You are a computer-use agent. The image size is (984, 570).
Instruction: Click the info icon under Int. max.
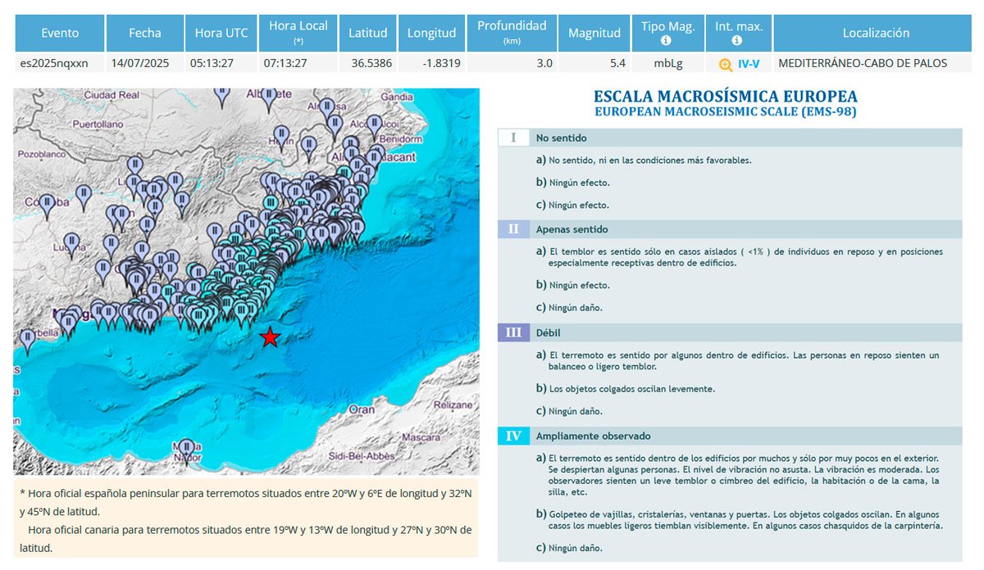click(737, 40)
